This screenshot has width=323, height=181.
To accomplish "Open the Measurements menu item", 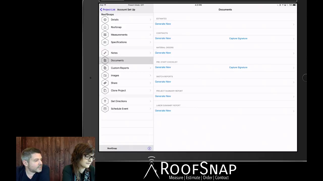I will pyautogui.click(x=126, y=35).
